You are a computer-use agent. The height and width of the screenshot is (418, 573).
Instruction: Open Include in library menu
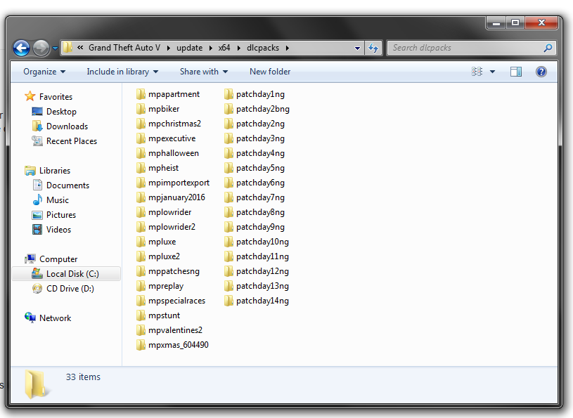[x=122, y=72]
